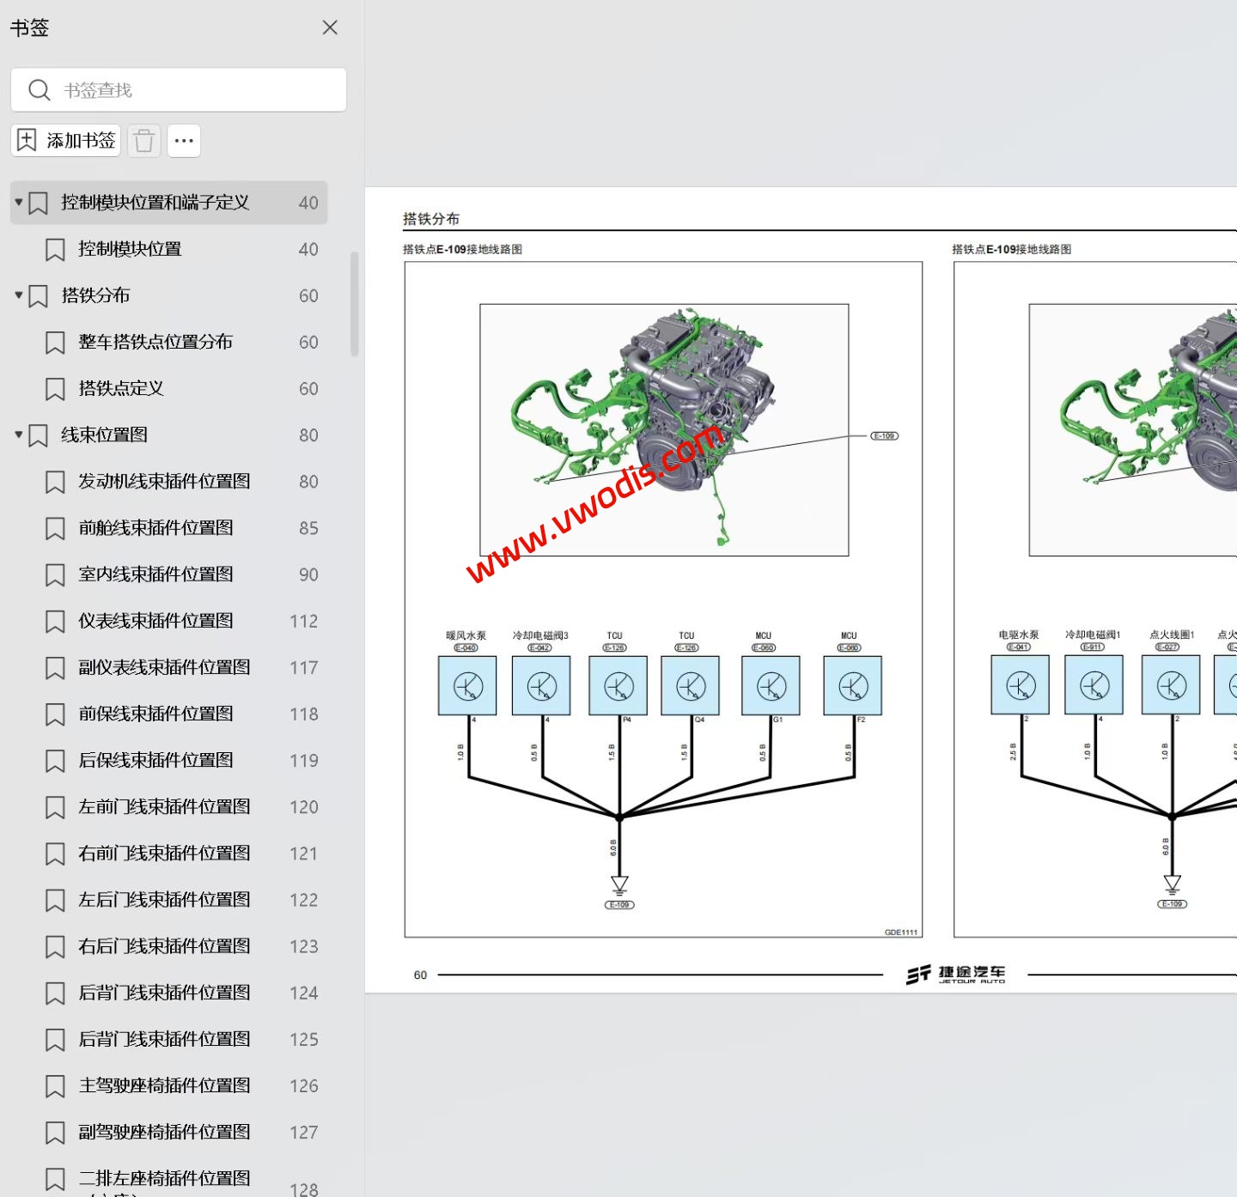The image size is (1237, 1197).
Task: Navigate to 主驾驶座椅插件位置图 bookmark
Action: point(164,1085)
